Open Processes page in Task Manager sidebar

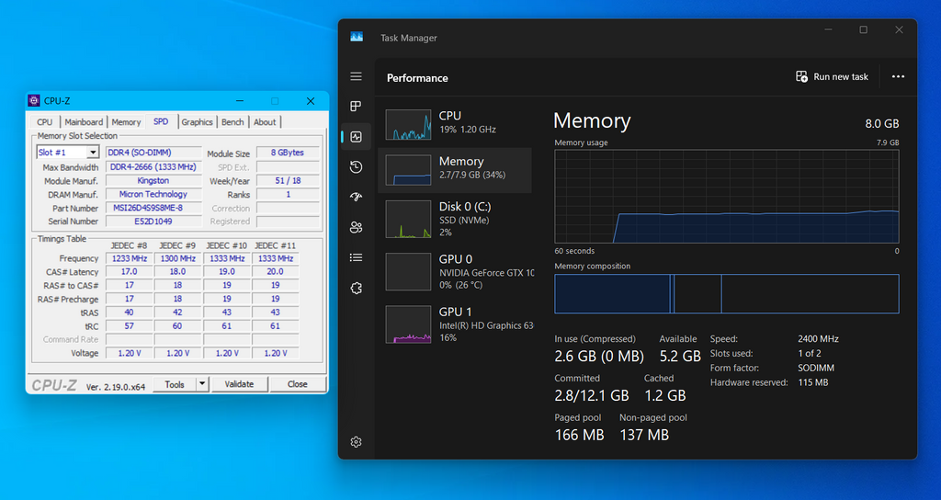356,107
